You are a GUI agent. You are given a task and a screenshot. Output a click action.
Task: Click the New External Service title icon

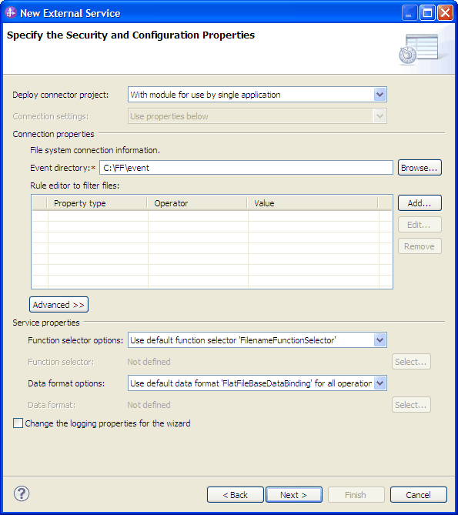click(11, 13)
